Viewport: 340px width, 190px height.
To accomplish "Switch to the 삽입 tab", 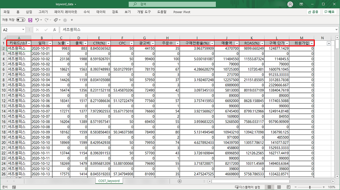I will [29, 12].
